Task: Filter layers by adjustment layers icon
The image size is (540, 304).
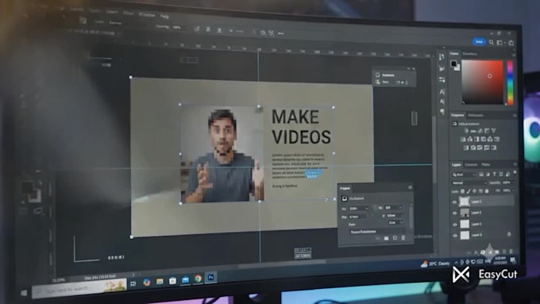Action: [x=488, y=174]
